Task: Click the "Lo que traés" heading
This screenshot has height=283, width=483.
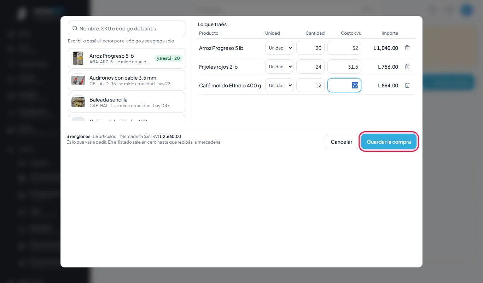Action: (x=212, y=24)
